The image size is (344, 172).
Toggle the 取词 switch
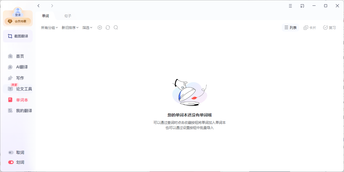pos(11,153)
